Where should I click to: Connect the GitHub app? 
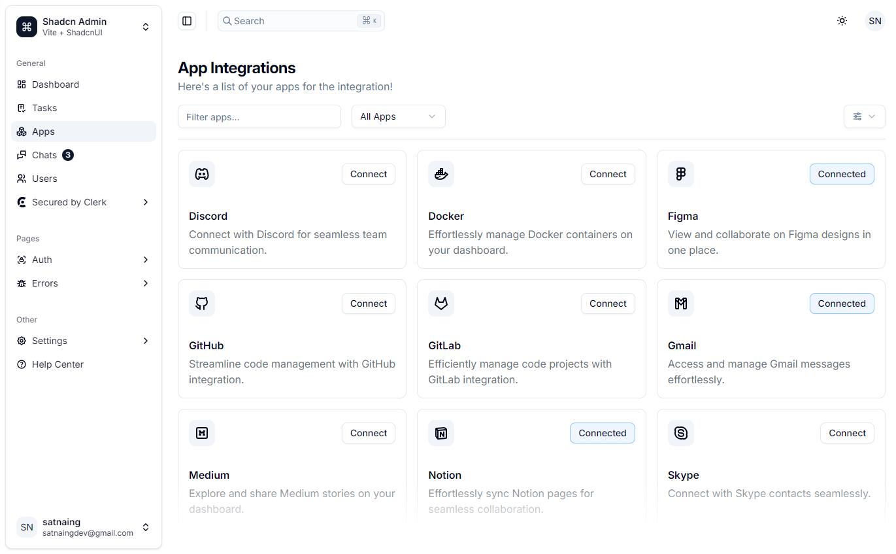tap(369, 303)
